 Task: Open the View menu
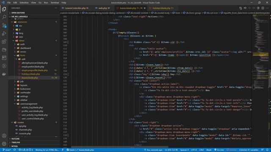[x=33, y=3]
